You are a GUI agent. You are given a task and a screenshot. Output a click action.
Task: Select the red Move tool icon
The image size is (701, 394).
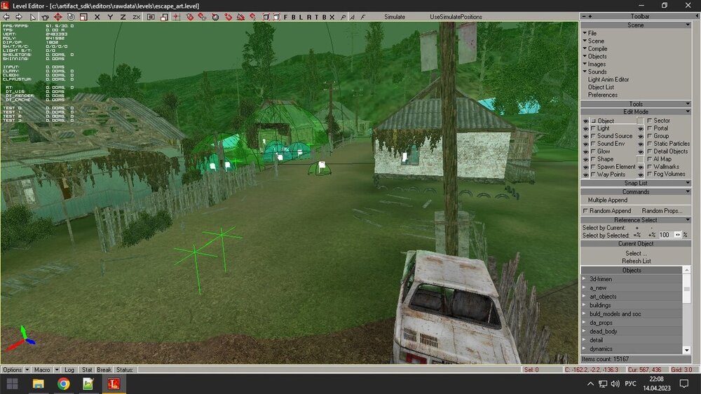click(x=57, y=17)
